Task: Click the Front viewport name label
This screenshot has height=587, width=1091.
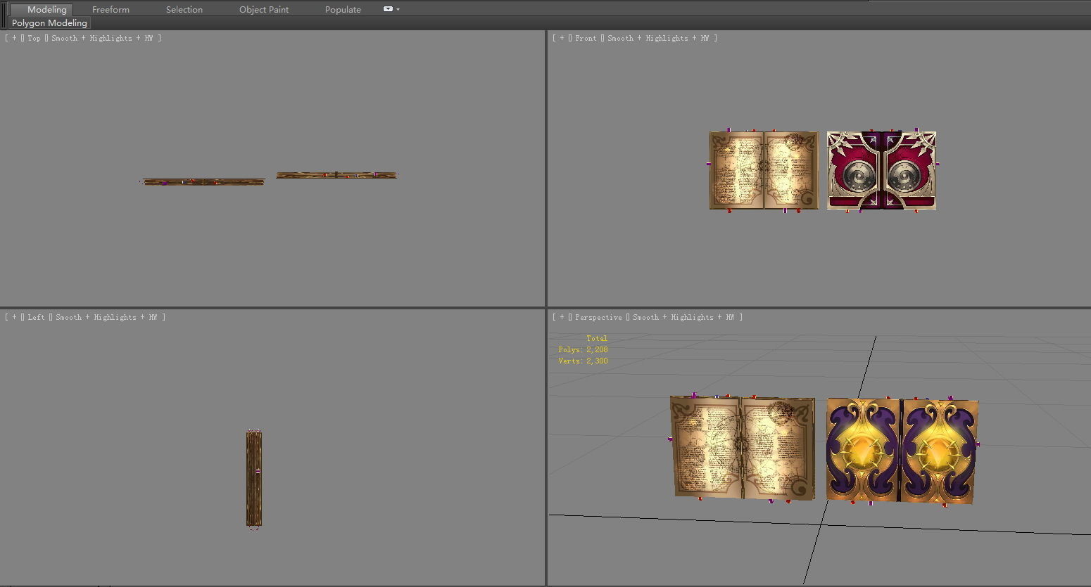Action: coord(586,38)
